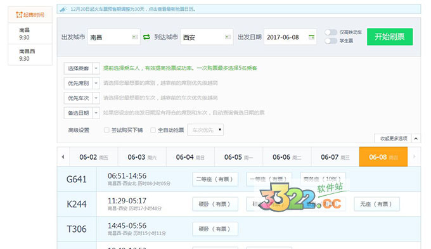Select the 06-03 date tab

tap(142, 157)
